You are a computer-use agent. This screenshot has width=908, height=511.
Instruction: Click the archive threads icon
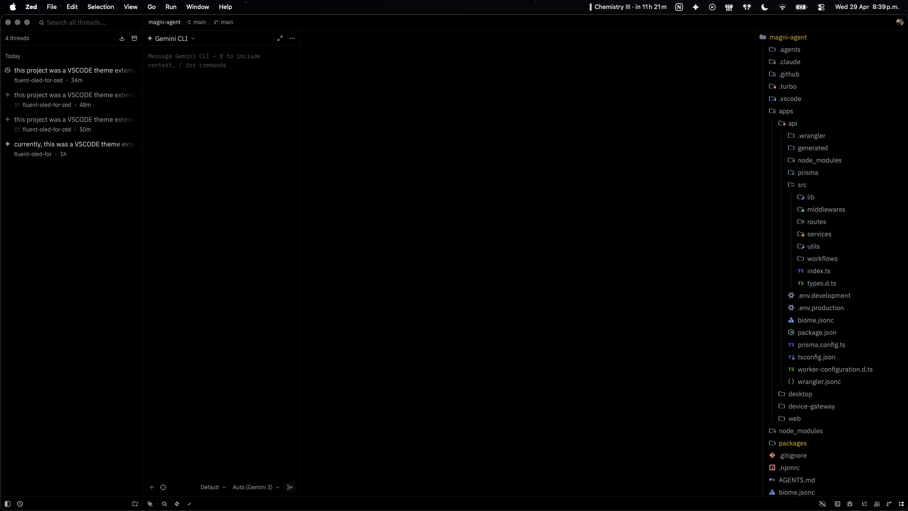134,38
